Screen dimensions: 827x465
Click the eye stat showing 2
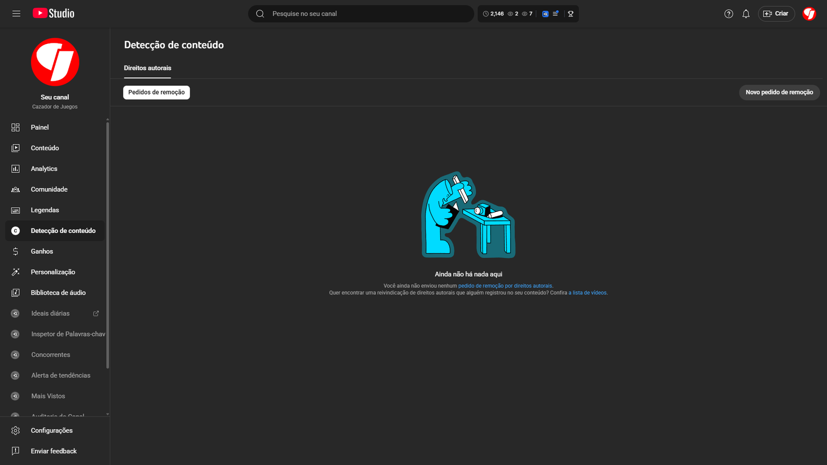[x=513, y=14]
